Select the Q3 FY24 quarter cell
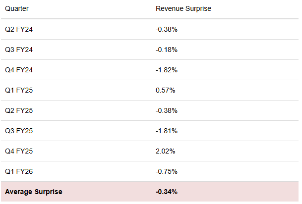This screenshot has height=204, width=302. click(x=19, y=50)
